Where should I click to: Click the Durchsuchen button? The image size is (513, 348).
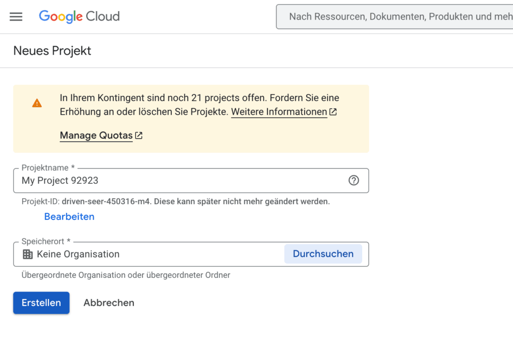coord(323,254)
